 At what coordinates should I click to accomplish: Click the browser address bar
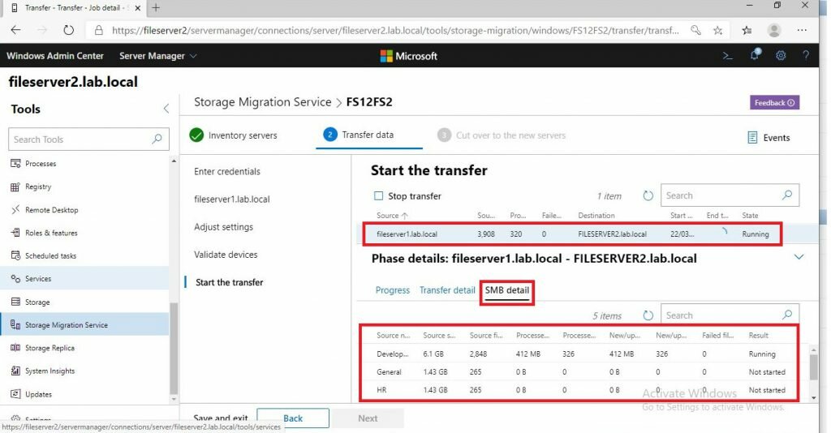[395, 30]
